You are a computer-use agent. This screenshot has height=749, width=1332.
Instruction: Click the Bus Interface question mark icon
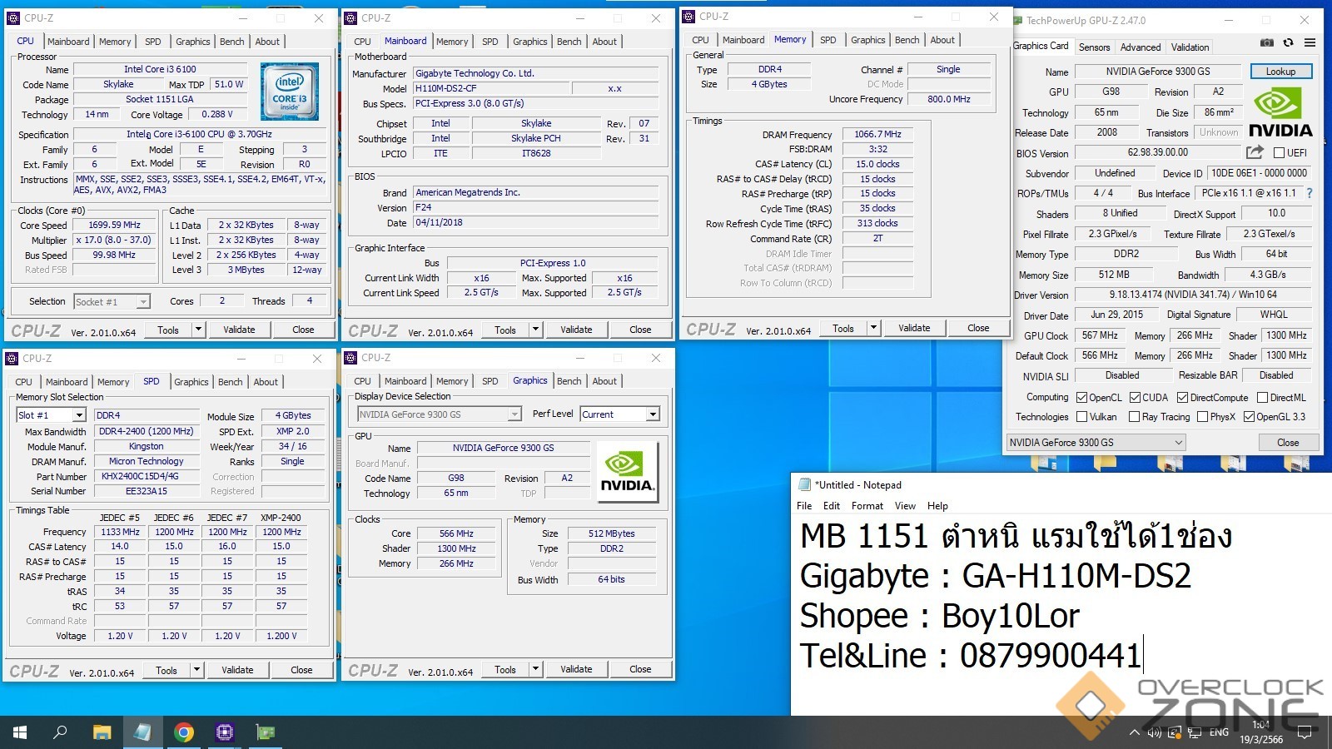(x=1310, y=193)
